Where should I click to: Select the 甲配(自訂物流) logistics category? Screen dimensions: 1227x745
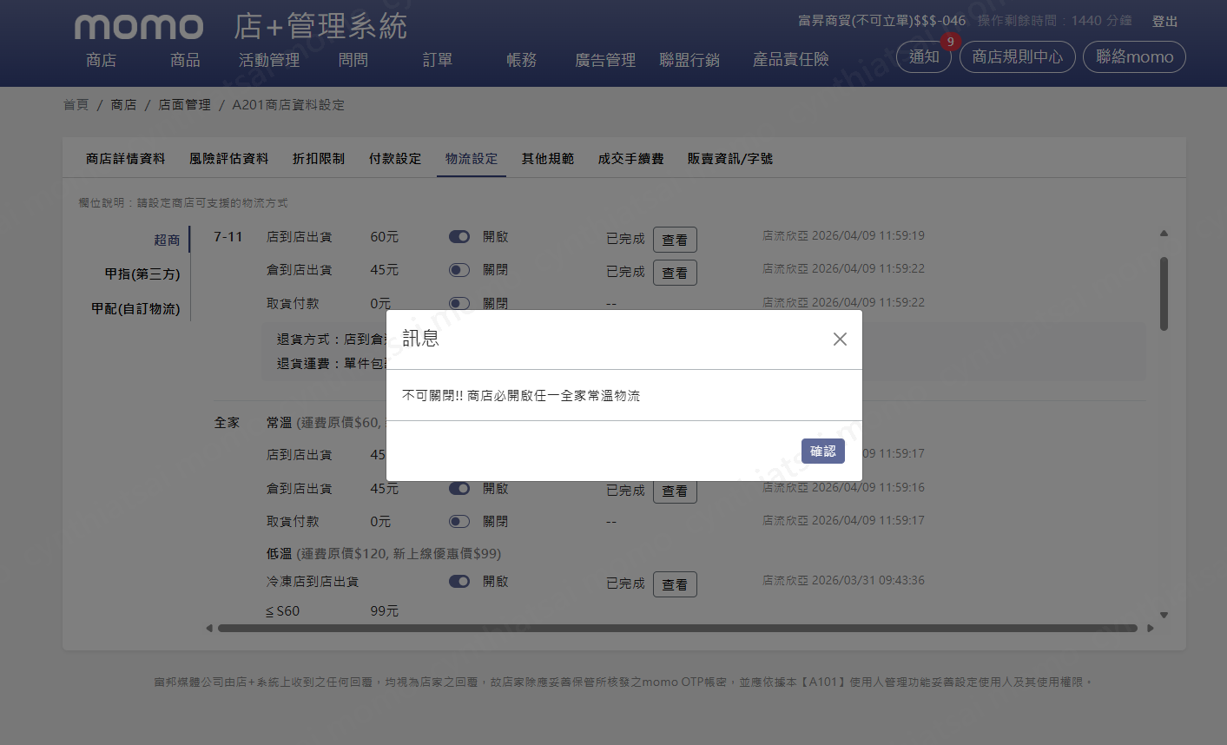(135, 309)
